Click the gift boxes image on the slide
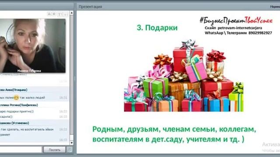This screenshot has width=280, height=157. 184,75
